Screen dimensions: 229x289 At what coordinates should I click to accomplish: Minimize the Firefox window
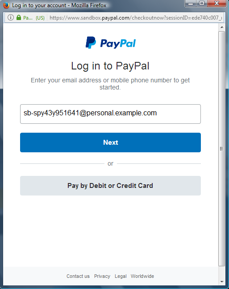pyautogui.click(x=191, y=3)
